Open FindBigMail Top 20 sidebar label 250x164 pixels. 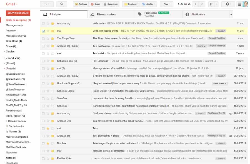click(x=16, y=105)
